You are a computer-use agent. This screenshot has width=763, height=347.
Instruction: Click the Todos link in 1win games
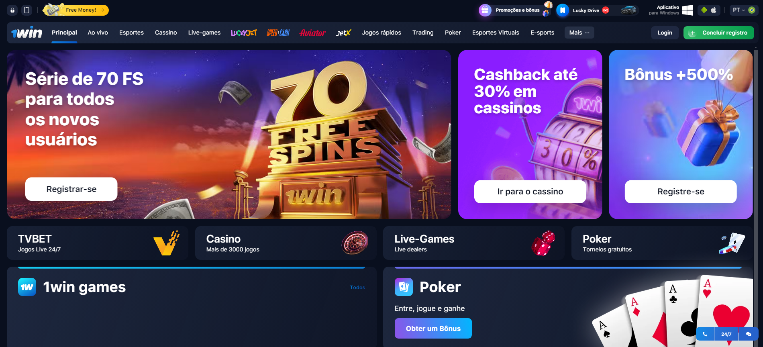(x=357, y=288)
